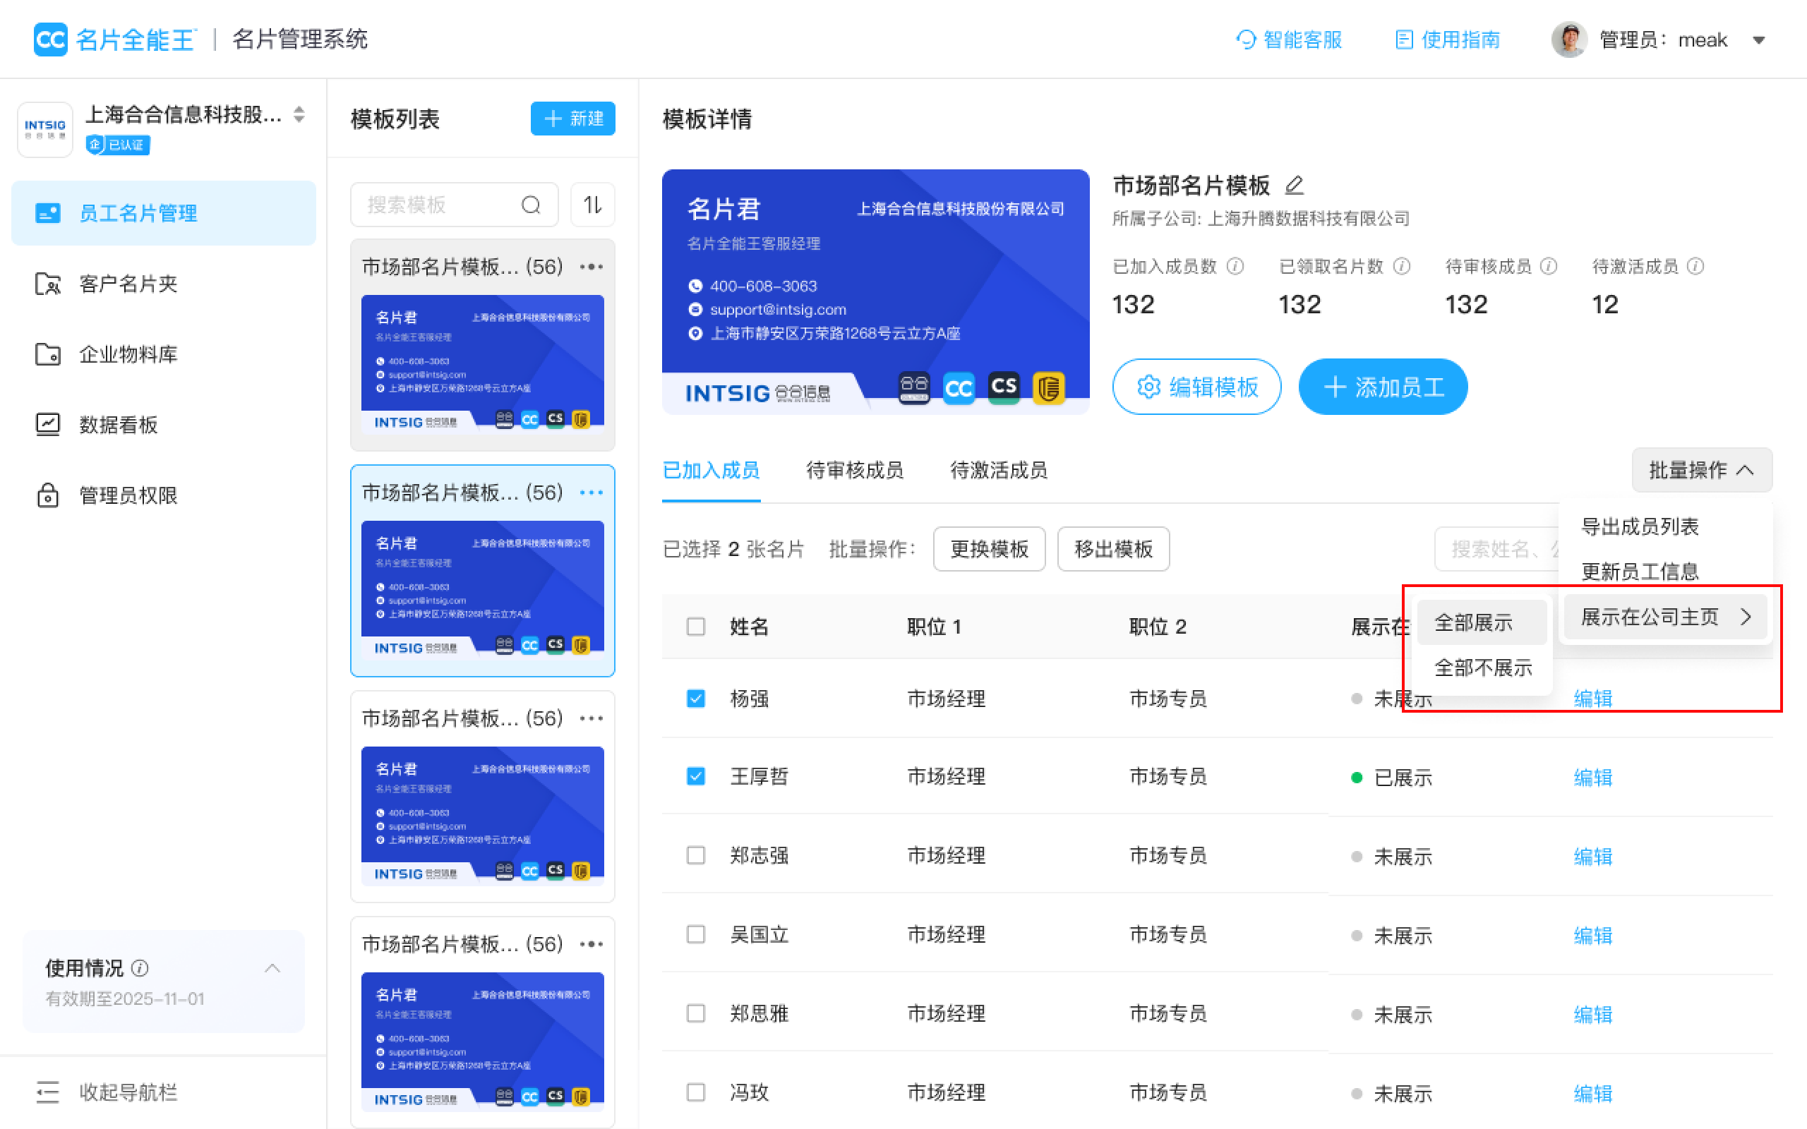Screen dimensions: 1807x1129
Task: Collapse the 批量操作 dropdown
Action: click(x=1702, y=470)
